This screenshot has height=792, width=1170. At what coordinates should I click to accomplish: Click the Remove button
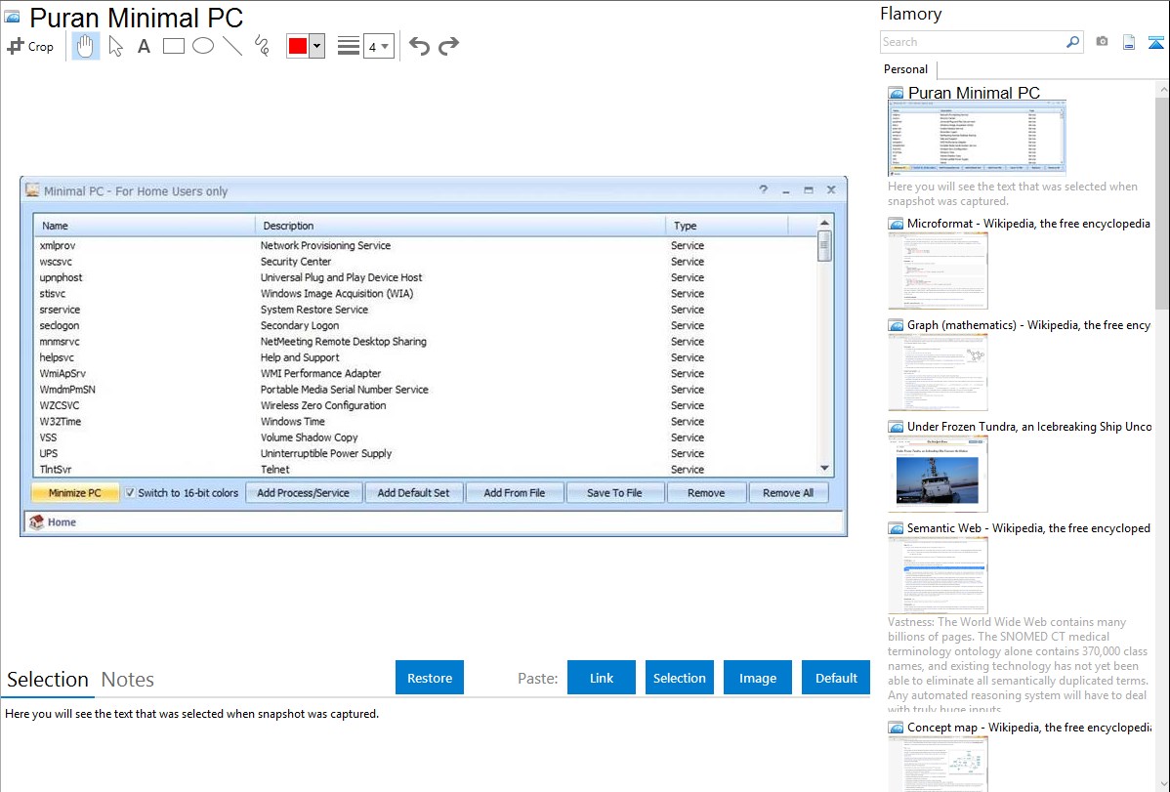(x=706, y=492)
